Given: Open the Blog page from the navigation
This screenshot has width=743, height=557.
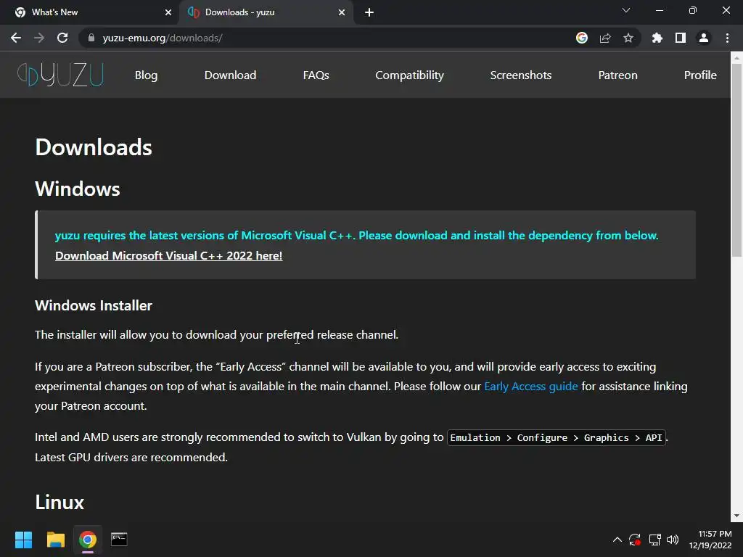Looking at the screenshot, I should pyautogui.click(x=146, y=75).
